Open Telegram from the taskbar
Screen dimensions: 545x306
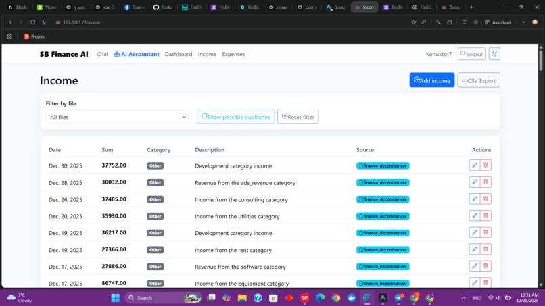pos(399,298)
